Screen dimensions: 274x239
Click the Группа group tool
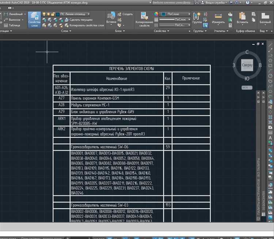[197, 18]
